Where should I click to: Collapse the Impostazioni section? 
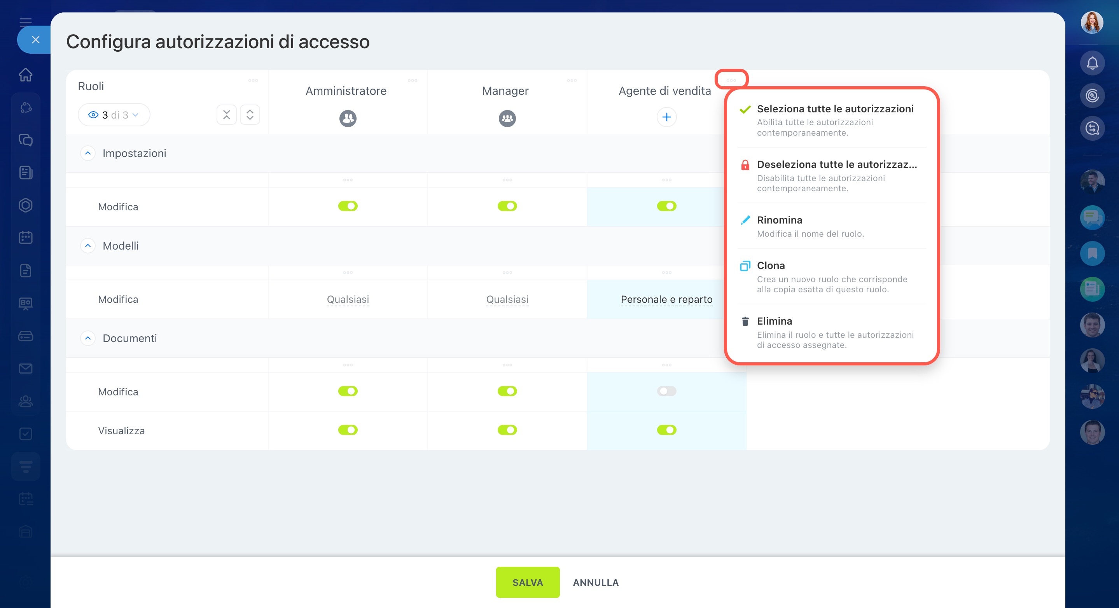pos(88,153)
